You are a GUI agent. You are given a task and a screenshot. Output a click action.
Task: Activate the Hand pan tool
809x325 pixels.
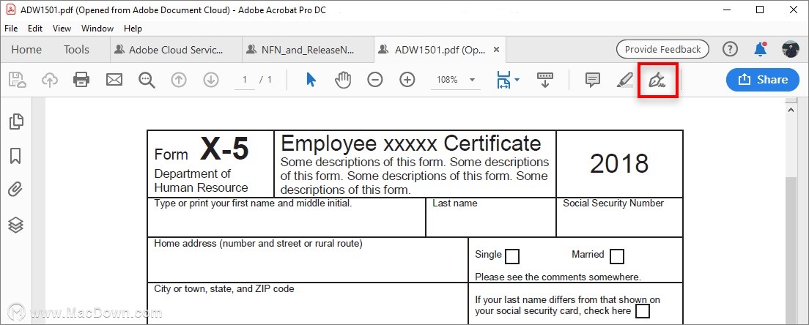(x=343, y=79)
